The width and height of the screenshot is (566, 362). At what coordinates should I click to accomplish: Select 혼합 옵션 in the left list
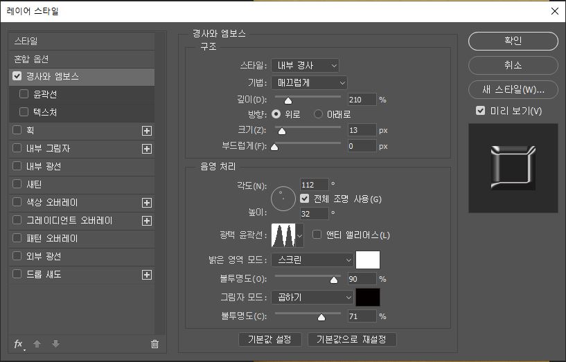(x=82, y=59)
